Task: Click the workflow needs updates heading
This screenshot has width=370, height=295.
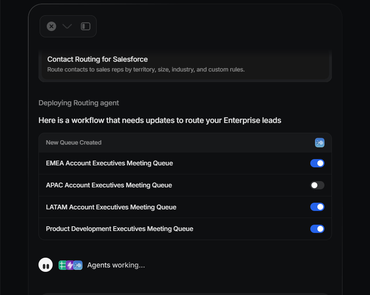Action: click(160, 120)
